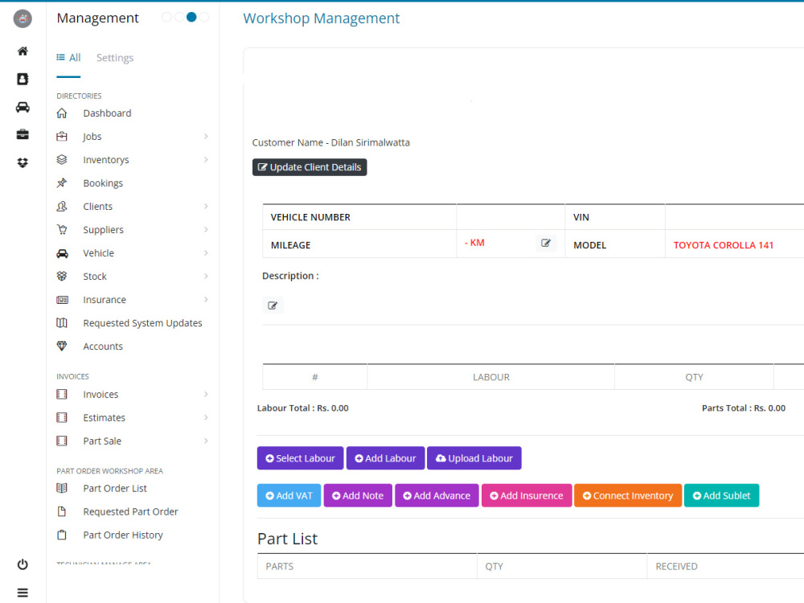Open Part Order List item
804x603 pixels.
[115, 488]
